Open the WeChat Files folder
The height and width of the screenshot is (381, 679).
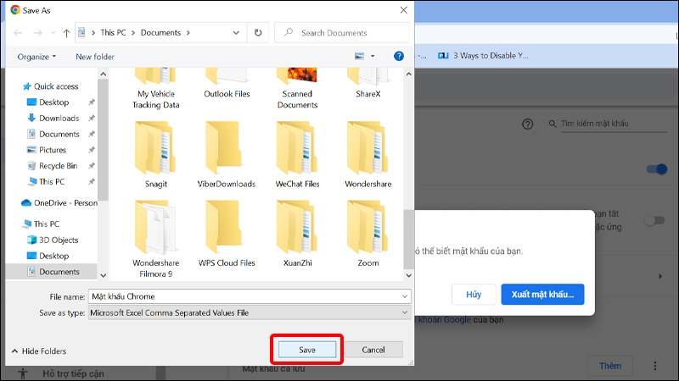(298, 155)
